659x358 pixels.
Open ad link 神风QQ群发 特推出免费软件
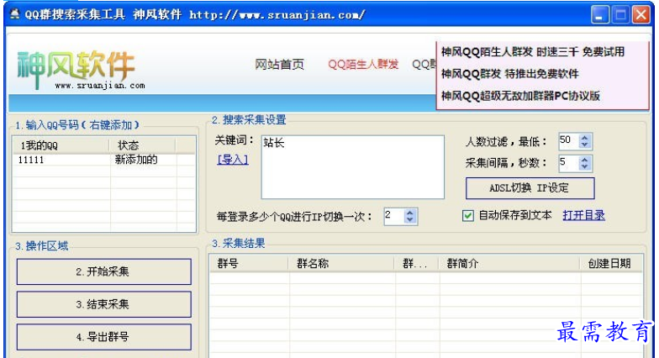point(509,74)
